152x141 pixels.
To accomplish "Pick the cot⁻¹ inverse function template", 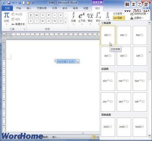I will [140, 102].
